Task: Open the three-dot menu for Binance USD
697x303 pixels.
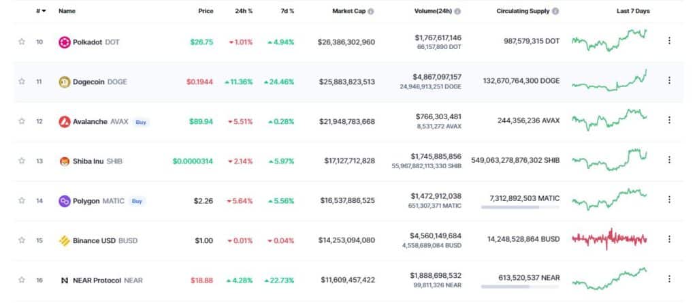Action: [x=669, y=239]
